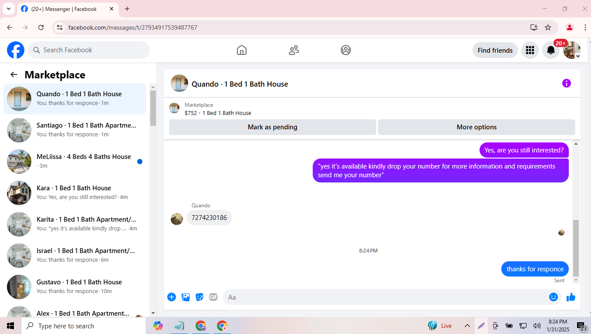Viewport: 591px width, 334px height.
Task: Open the Windows Start menu
Action: (10, 326)
